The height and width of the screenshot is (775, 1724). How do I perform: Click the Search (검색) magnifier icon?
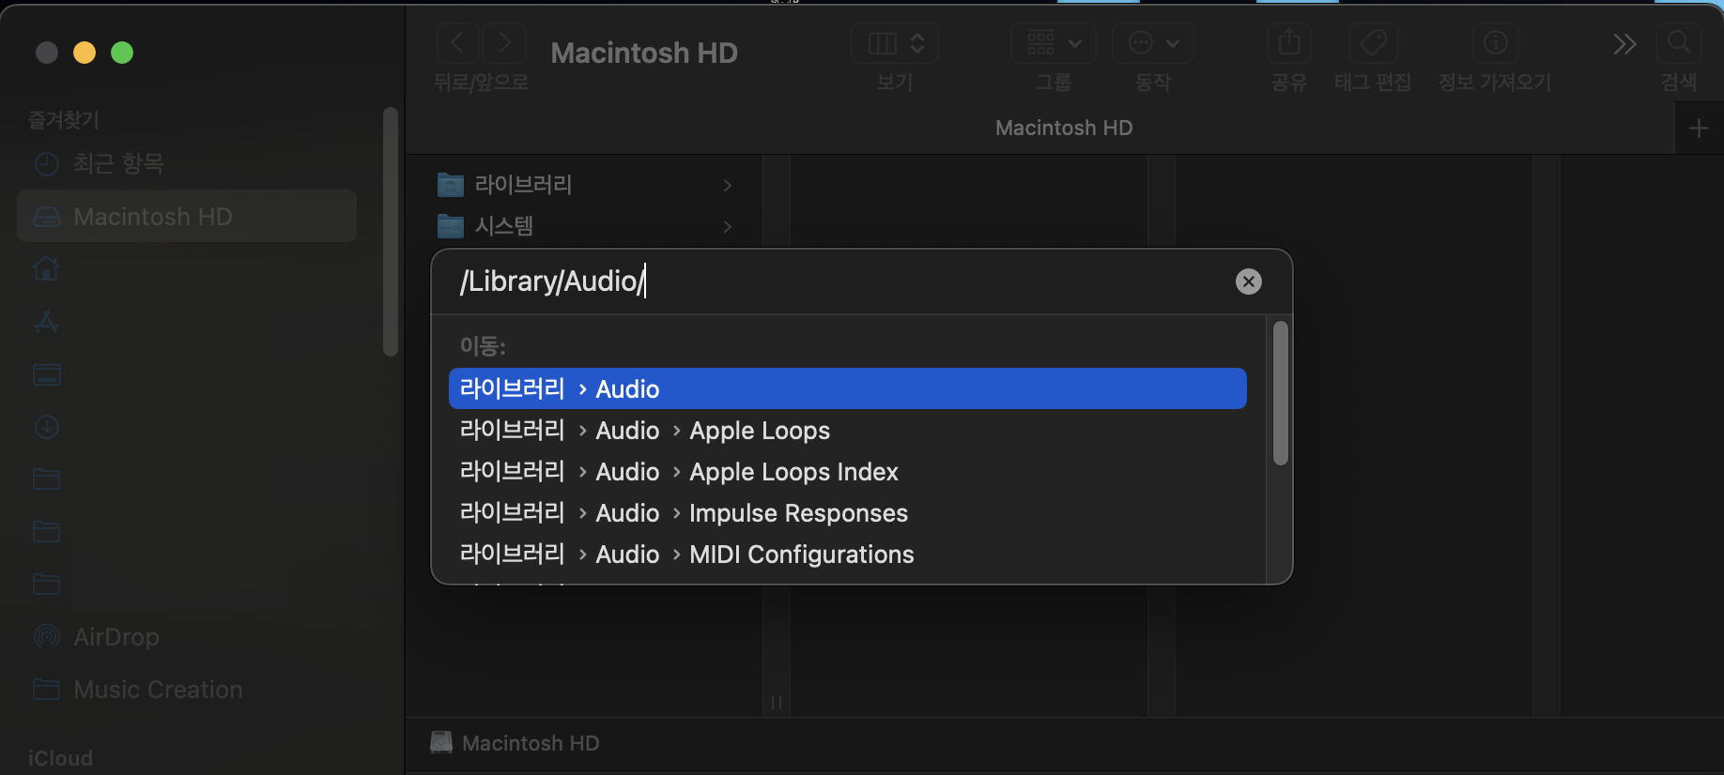click(1679, 43)
